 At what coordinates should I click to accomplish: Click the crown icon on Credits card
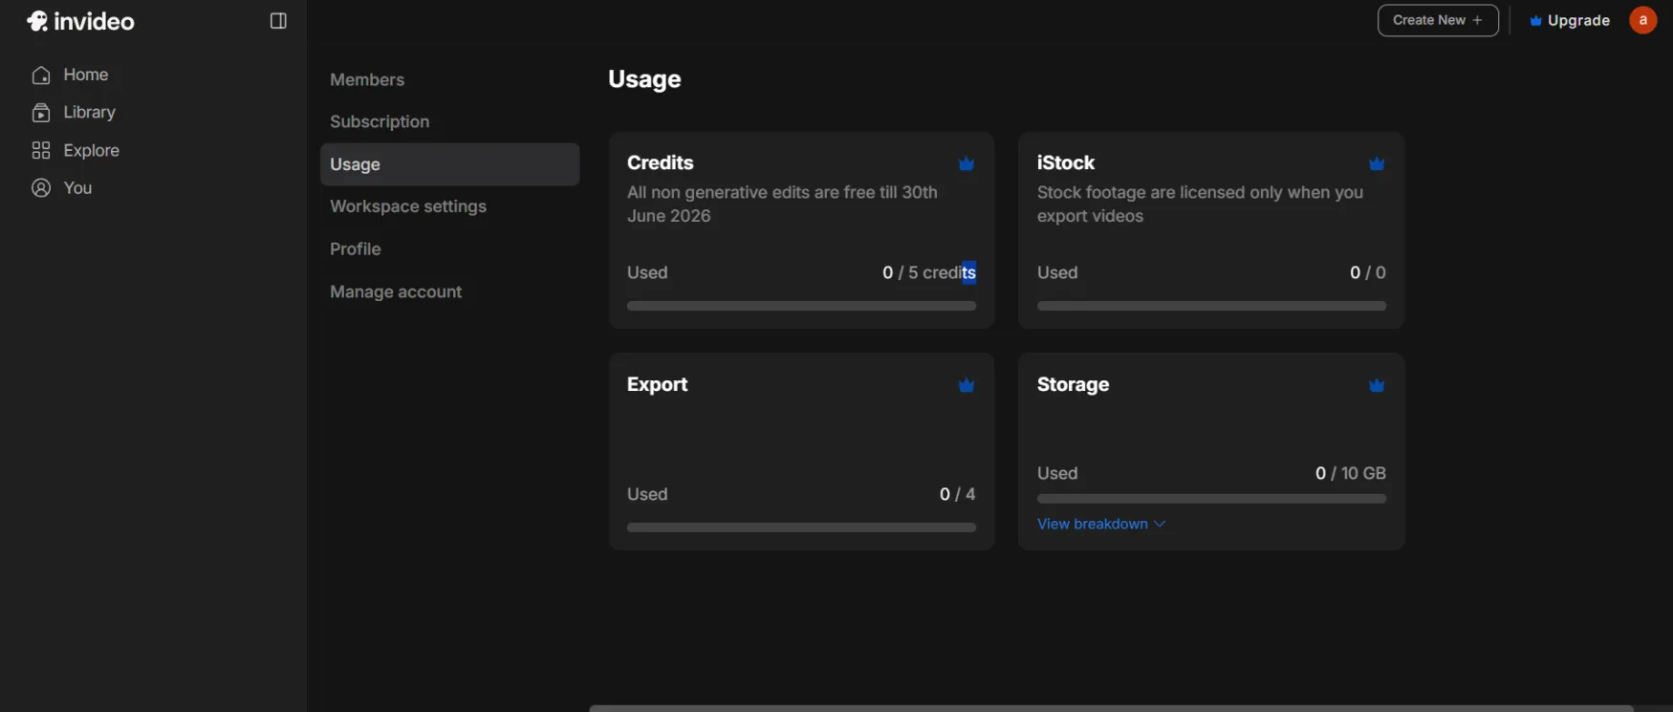click(x=967, y=164)
